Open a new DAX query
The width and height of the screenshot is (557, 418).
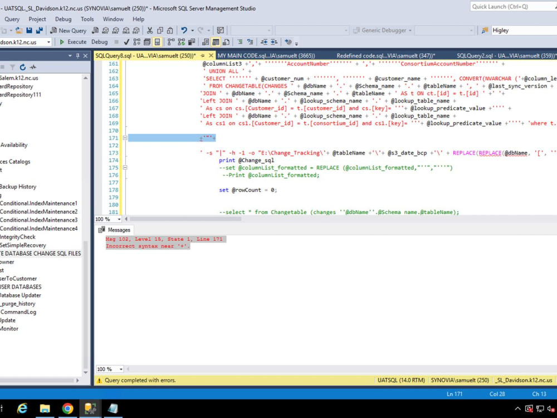coord(136,31)
